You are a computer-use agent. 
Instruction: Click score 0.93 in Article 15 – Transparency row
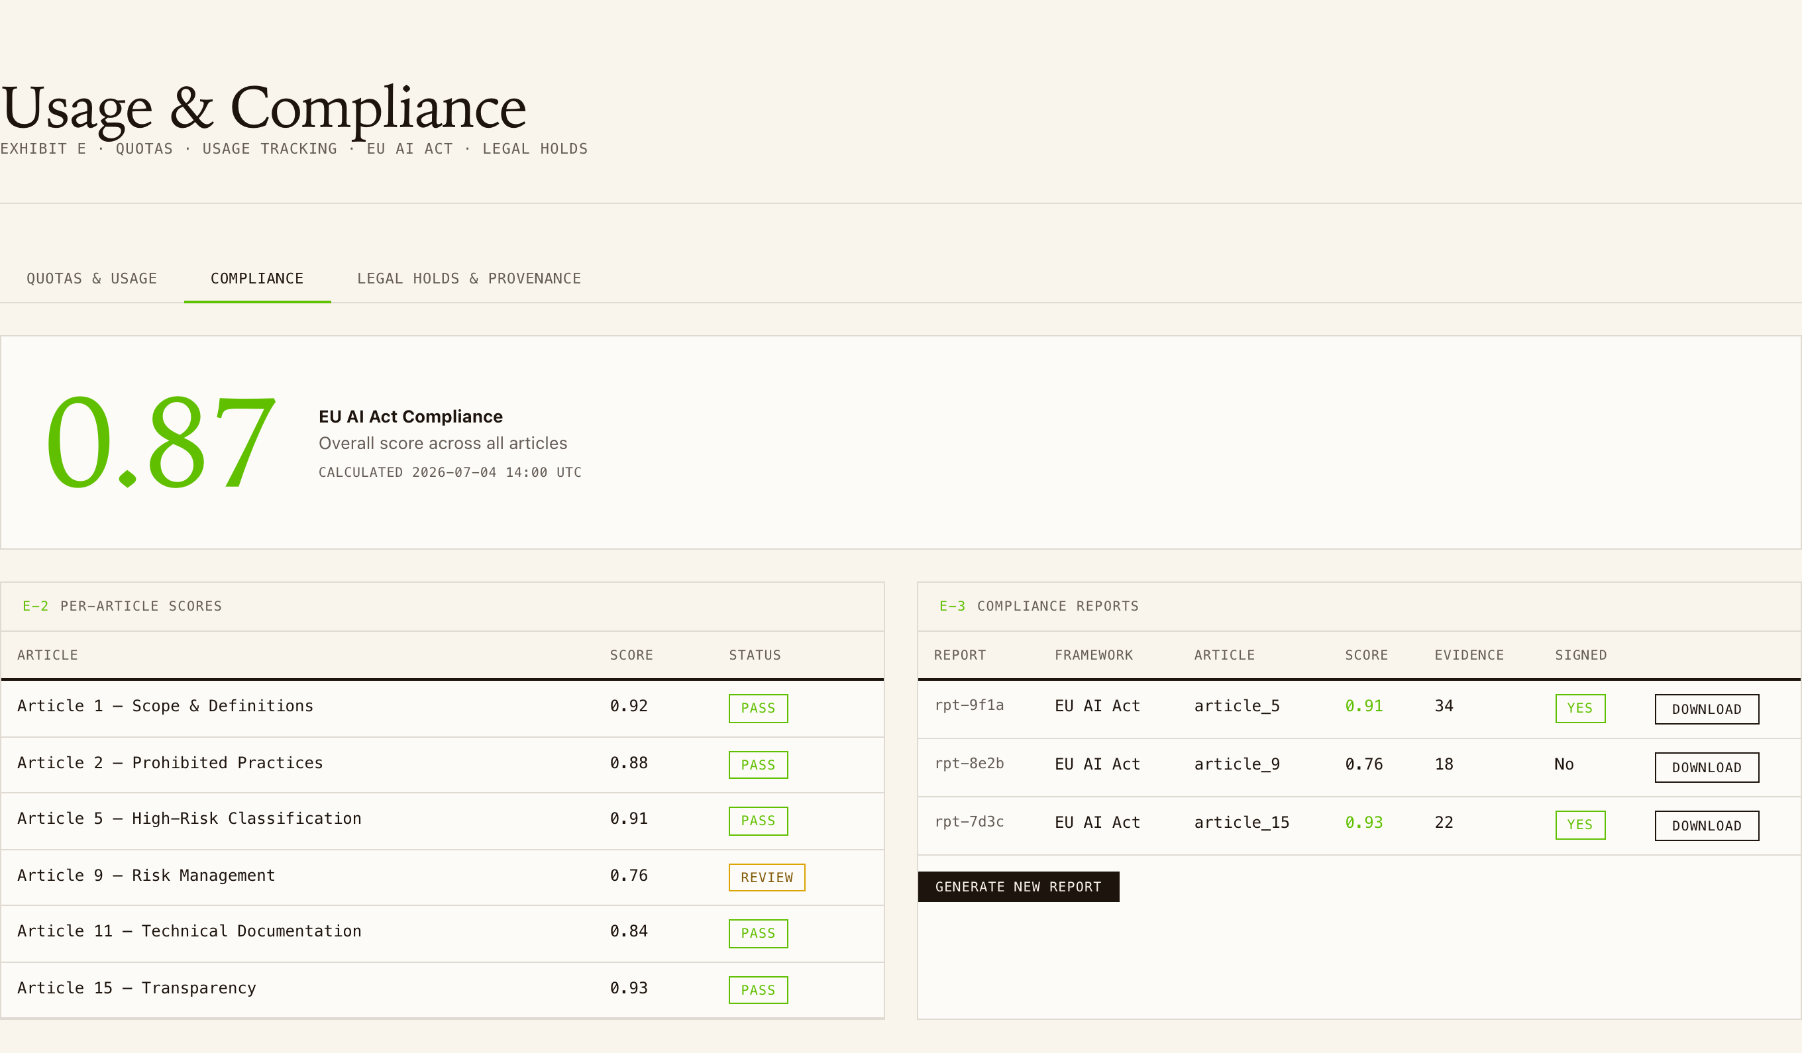click(x=629, y=988)
